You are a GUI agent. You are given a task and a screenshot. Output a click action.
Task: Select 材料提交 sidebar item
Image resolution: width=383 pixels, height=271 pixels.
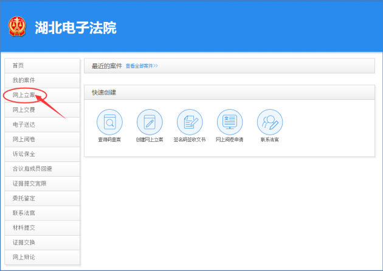pos(42,228)
